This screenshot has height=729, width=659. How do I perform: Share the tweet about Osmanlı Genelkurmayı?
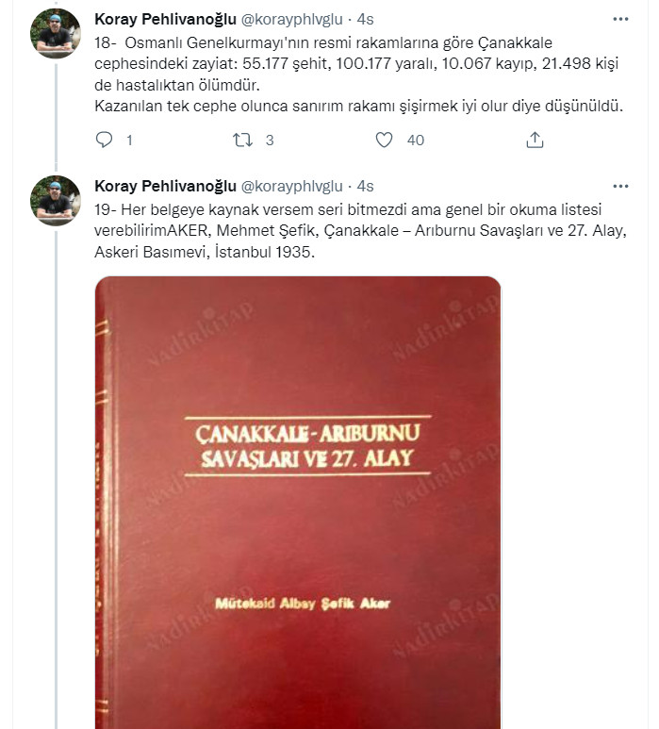pyautogui.click(x=535, y=141)
